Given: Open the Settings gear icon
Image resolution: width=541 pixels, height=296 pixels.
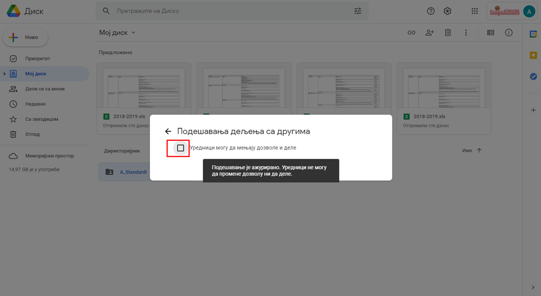Looking at the screenshot, I should coord(447,11).
